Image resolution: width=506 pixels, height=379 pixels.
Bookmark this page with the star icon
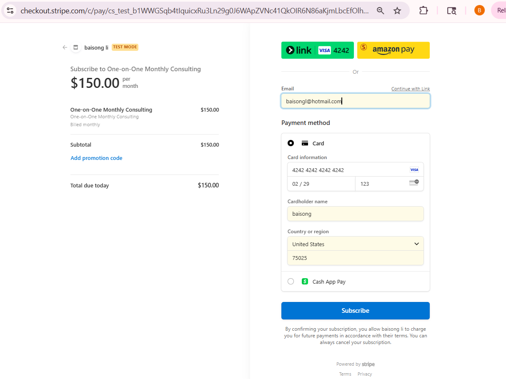click(x=397, y=11)
